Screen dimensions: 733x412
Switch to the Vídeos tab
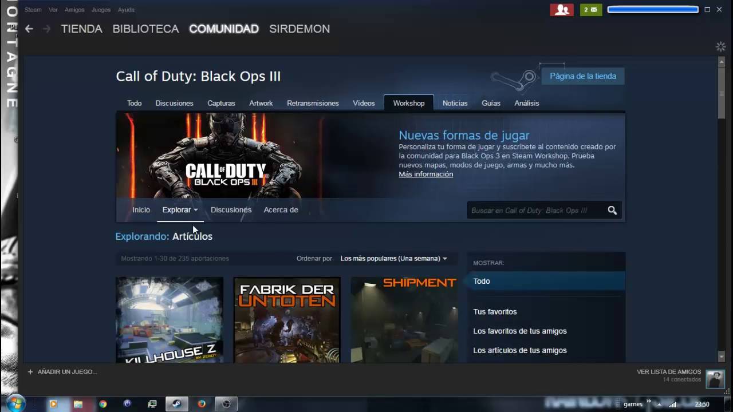tap(364, 103)
